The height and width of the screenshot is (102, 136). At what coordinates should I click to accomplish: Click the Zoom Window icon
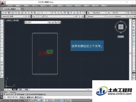pos(58,13)
